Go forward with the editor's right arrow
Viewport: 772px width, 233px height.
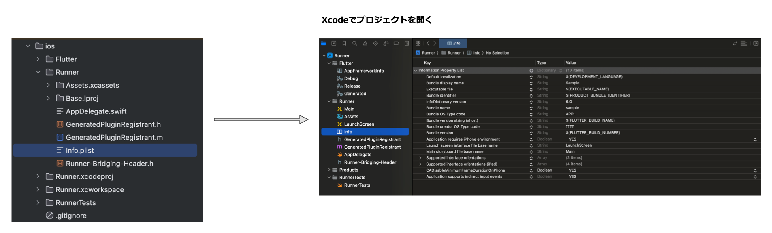pyautogui.click(x=435, y=43)
